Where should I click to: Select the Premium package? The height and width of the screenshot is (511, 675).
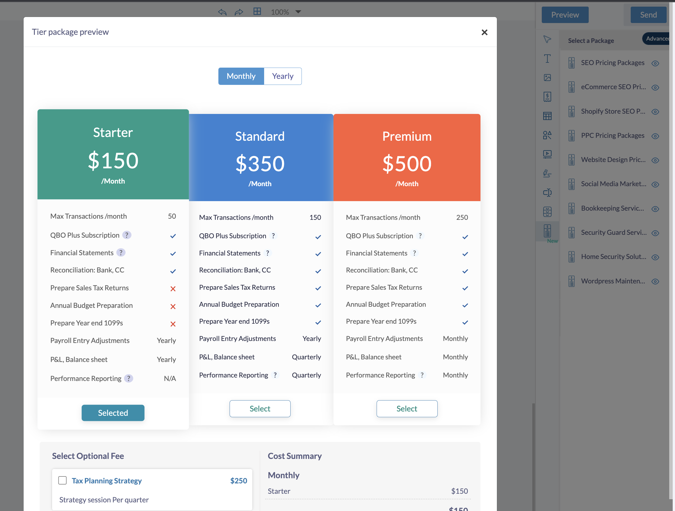(x=407, y=409)
